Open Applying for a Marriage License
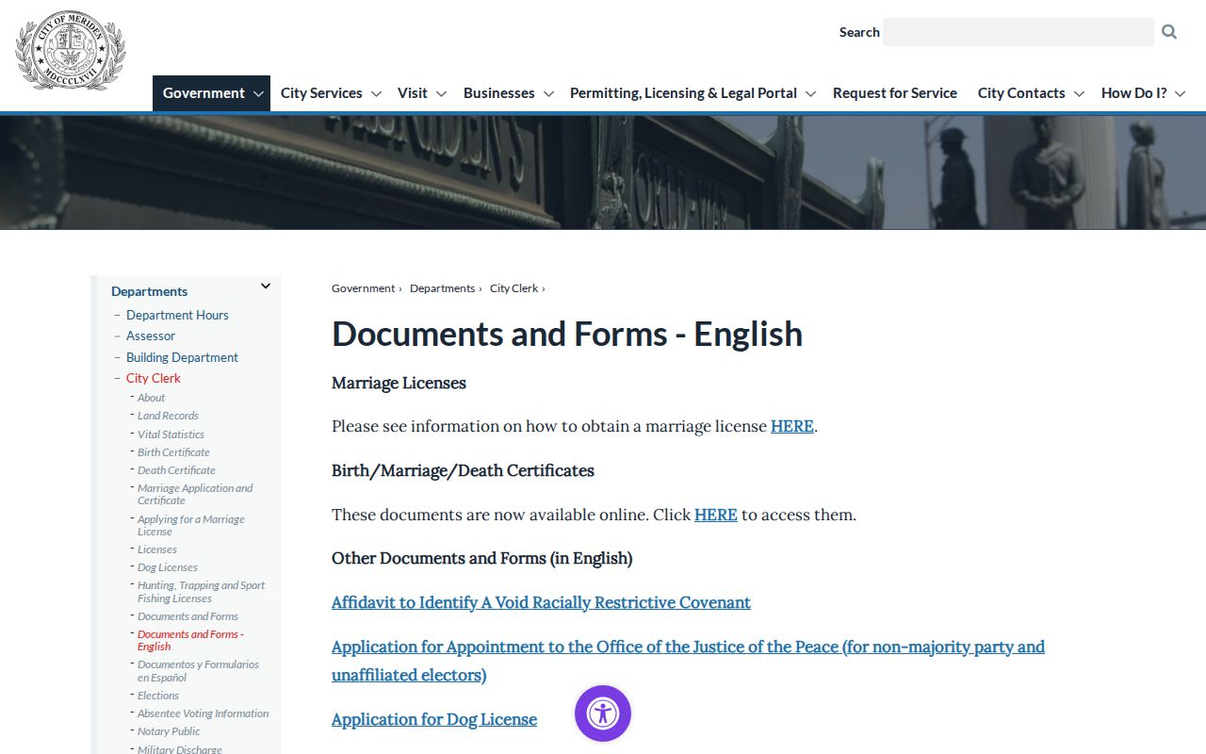Image resolution: width=1206 pixels, height=754 pixels. click(190, 525)
